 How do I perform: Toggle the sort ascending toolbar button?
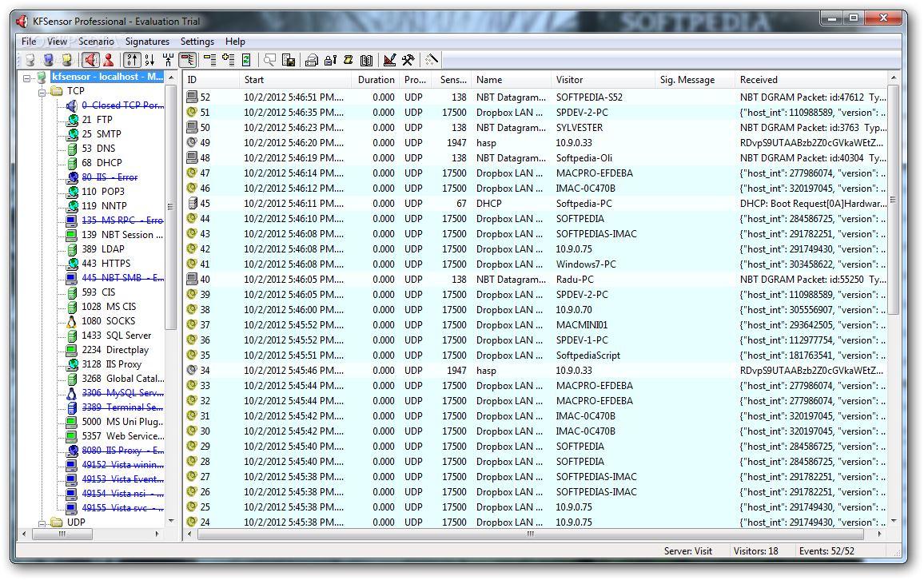pyautogui.click(x=132, y=60)
